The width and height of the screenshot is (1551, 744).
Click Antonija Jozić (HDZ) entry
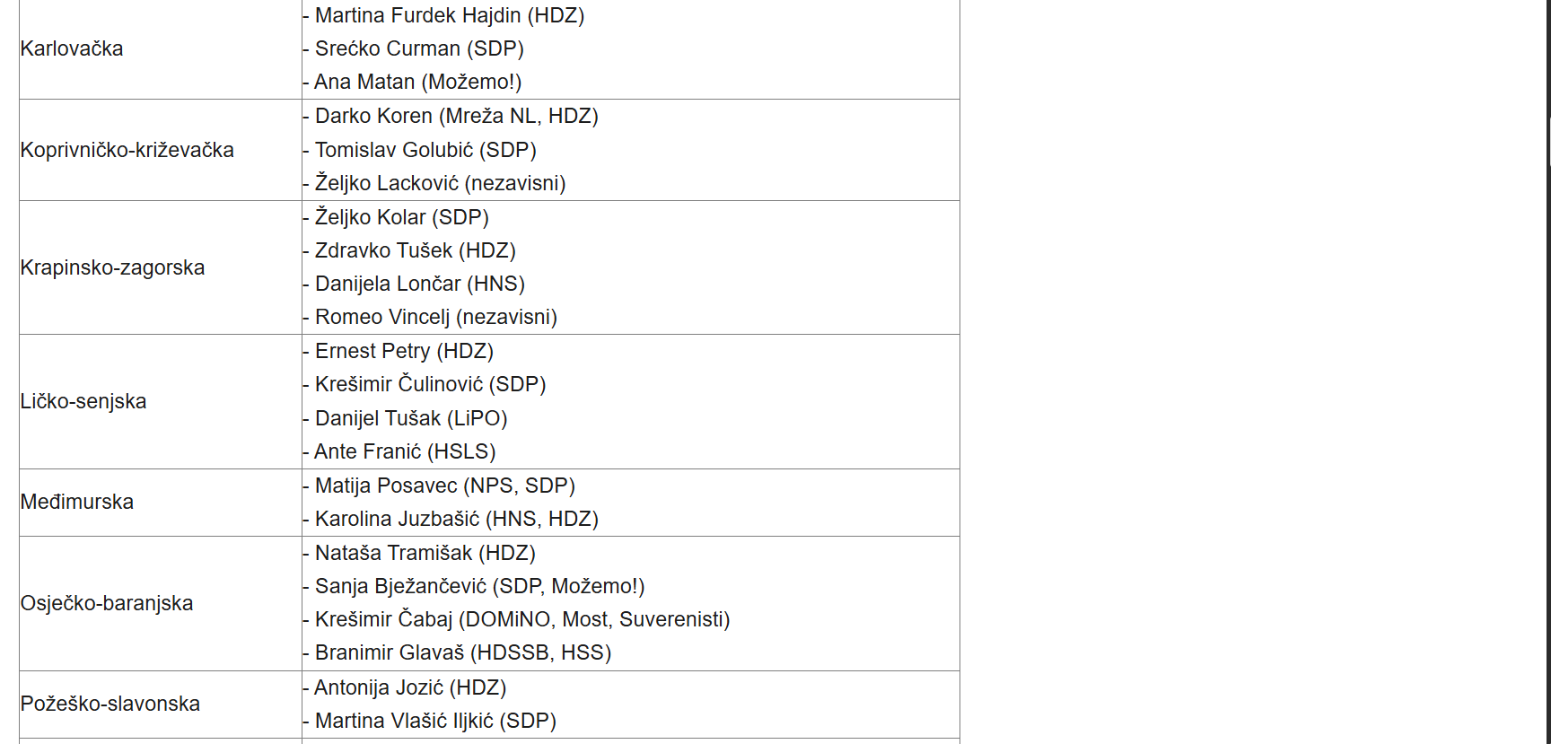coord(410,688)
